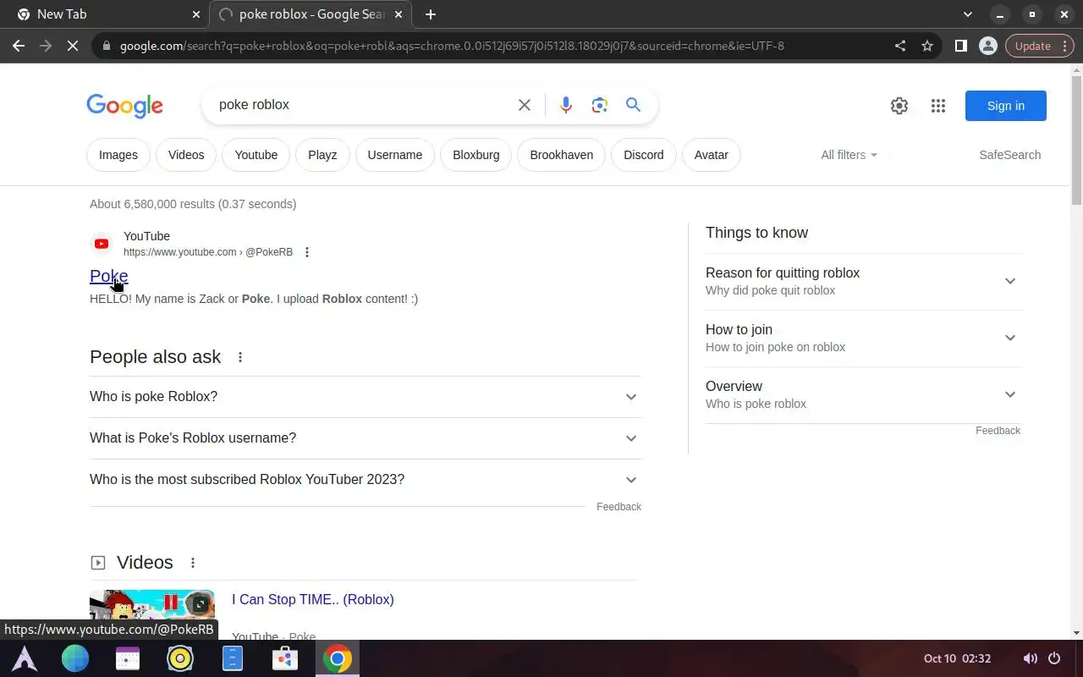
Task: Open the software store bag in the taskbar
Action: point(284,658)
